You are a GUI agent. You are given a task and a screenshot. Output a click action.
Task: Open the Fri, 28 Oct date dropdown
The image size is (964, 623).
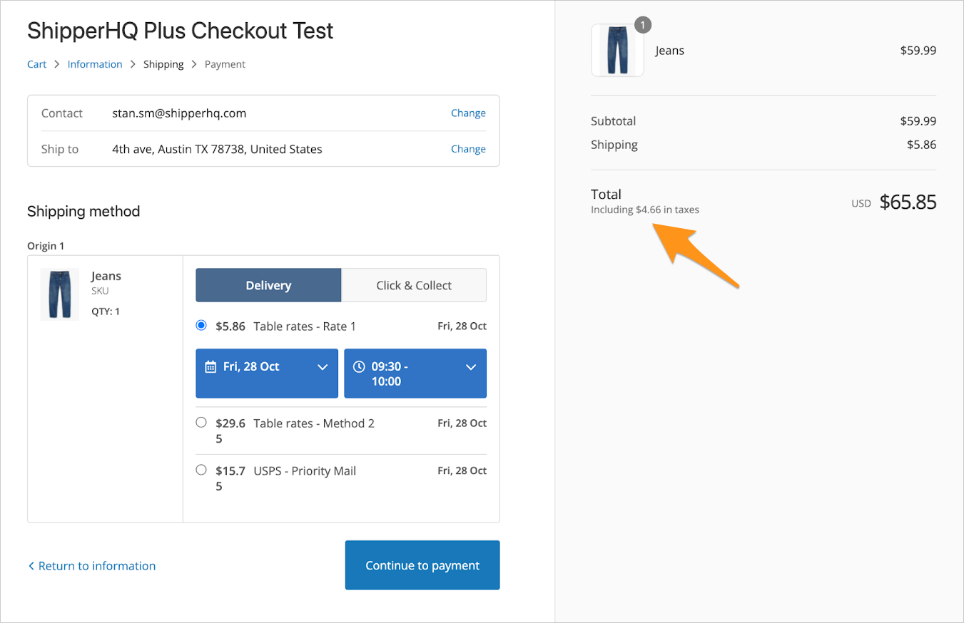click(266, 373)
